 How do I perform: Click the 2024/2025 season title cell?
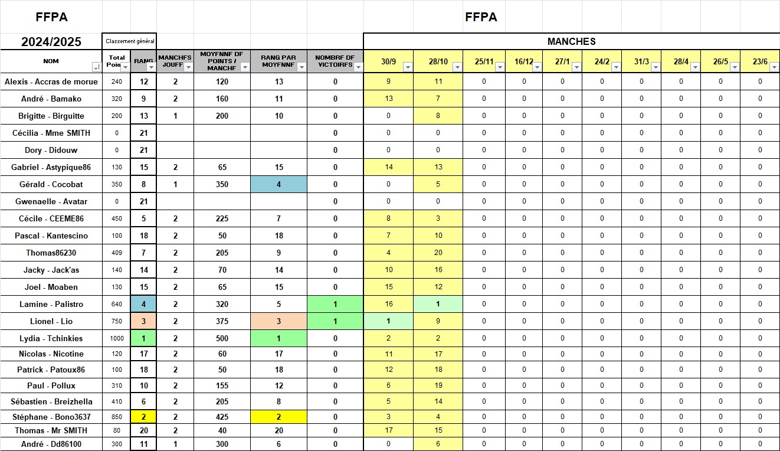click(x=51, y=42)
